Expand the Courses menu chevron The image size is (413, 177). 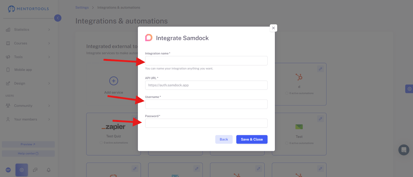[49, 43]
